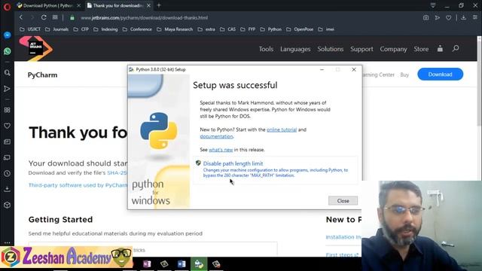This screenshot has width=482, height=271.
Task: Open the online tutorial link
Action: 282,129
